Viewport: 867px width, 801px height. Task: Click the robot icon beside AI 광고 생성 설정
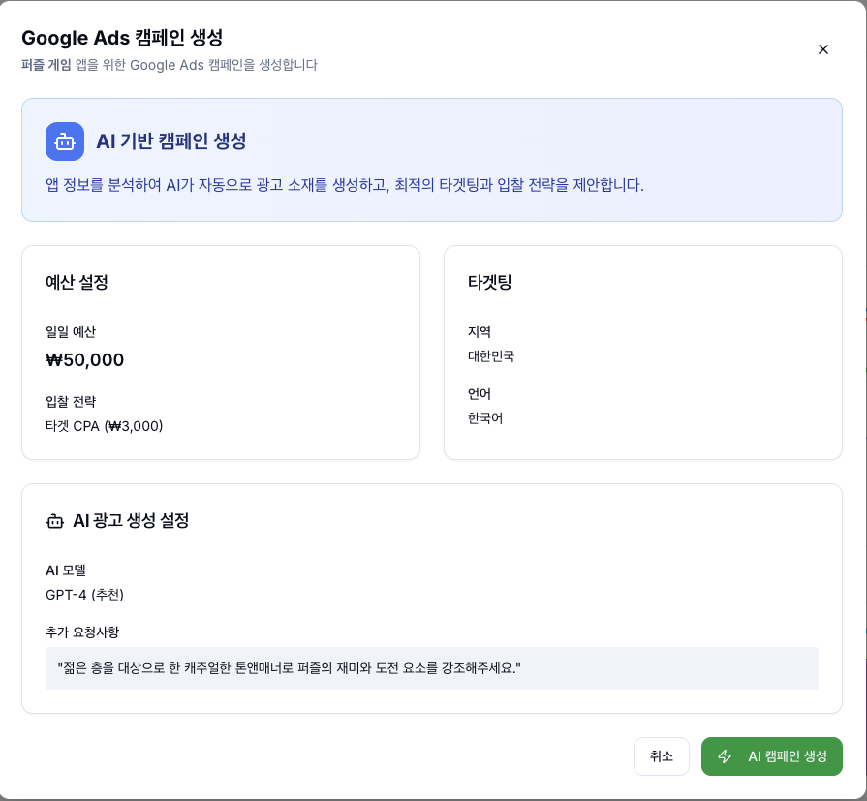(55, 521)
